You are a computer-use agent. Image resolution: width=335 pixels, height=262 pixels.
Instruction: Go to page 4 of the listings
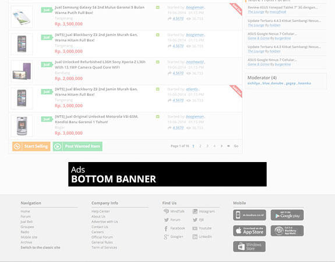pyautogui.click(x=214, y=146)
